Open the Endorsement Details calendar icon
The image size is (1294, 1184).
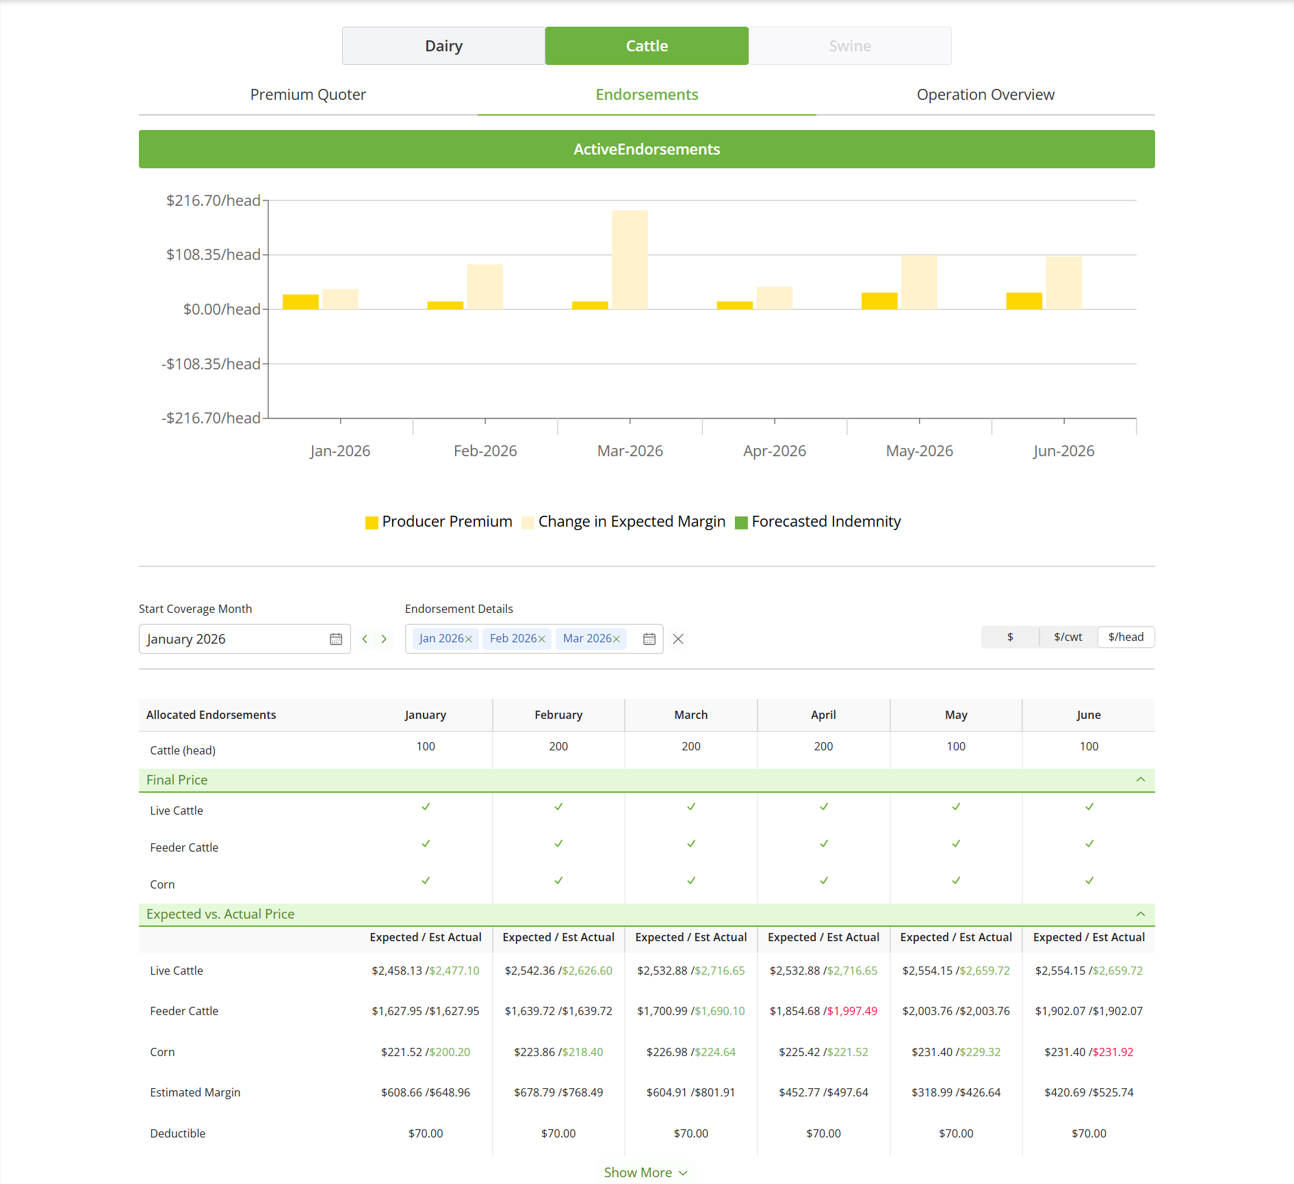pyautogui.click(x=649, y=639)
